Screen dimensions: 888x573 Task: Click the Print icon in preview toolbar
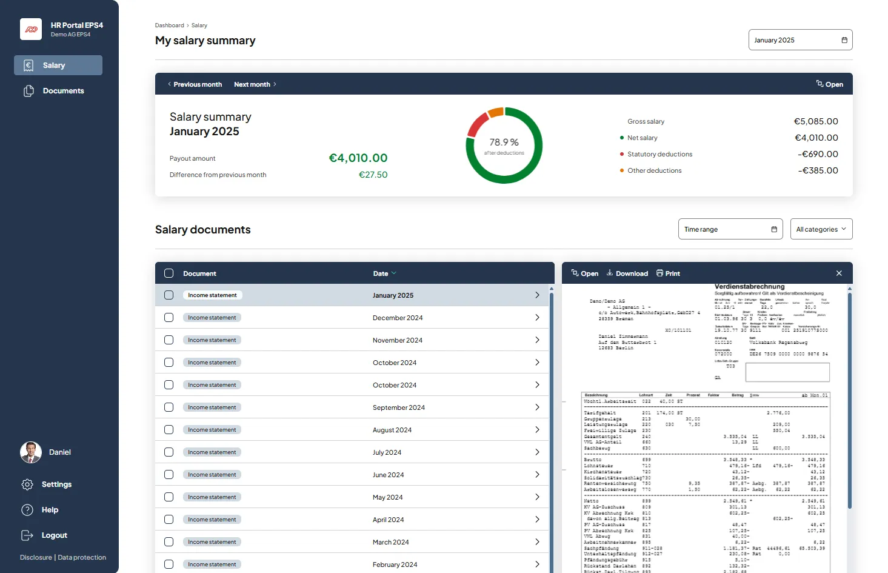tap(659, 273)
